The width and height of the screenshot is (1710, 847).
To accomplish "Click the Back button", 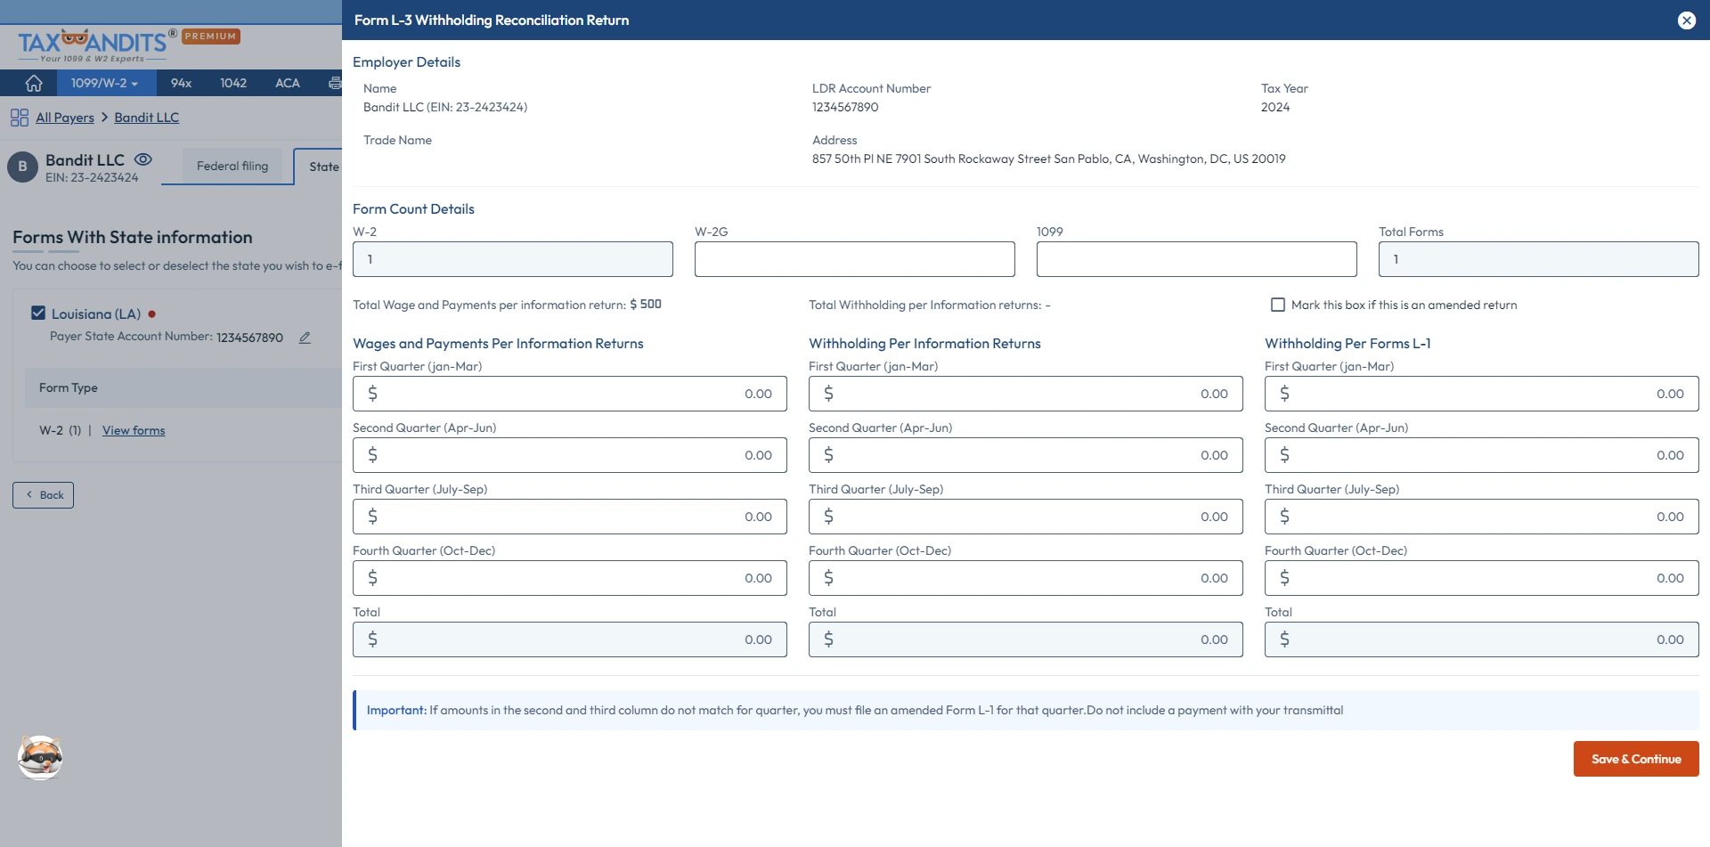I will pyautogui.click(x=43, y=495).
